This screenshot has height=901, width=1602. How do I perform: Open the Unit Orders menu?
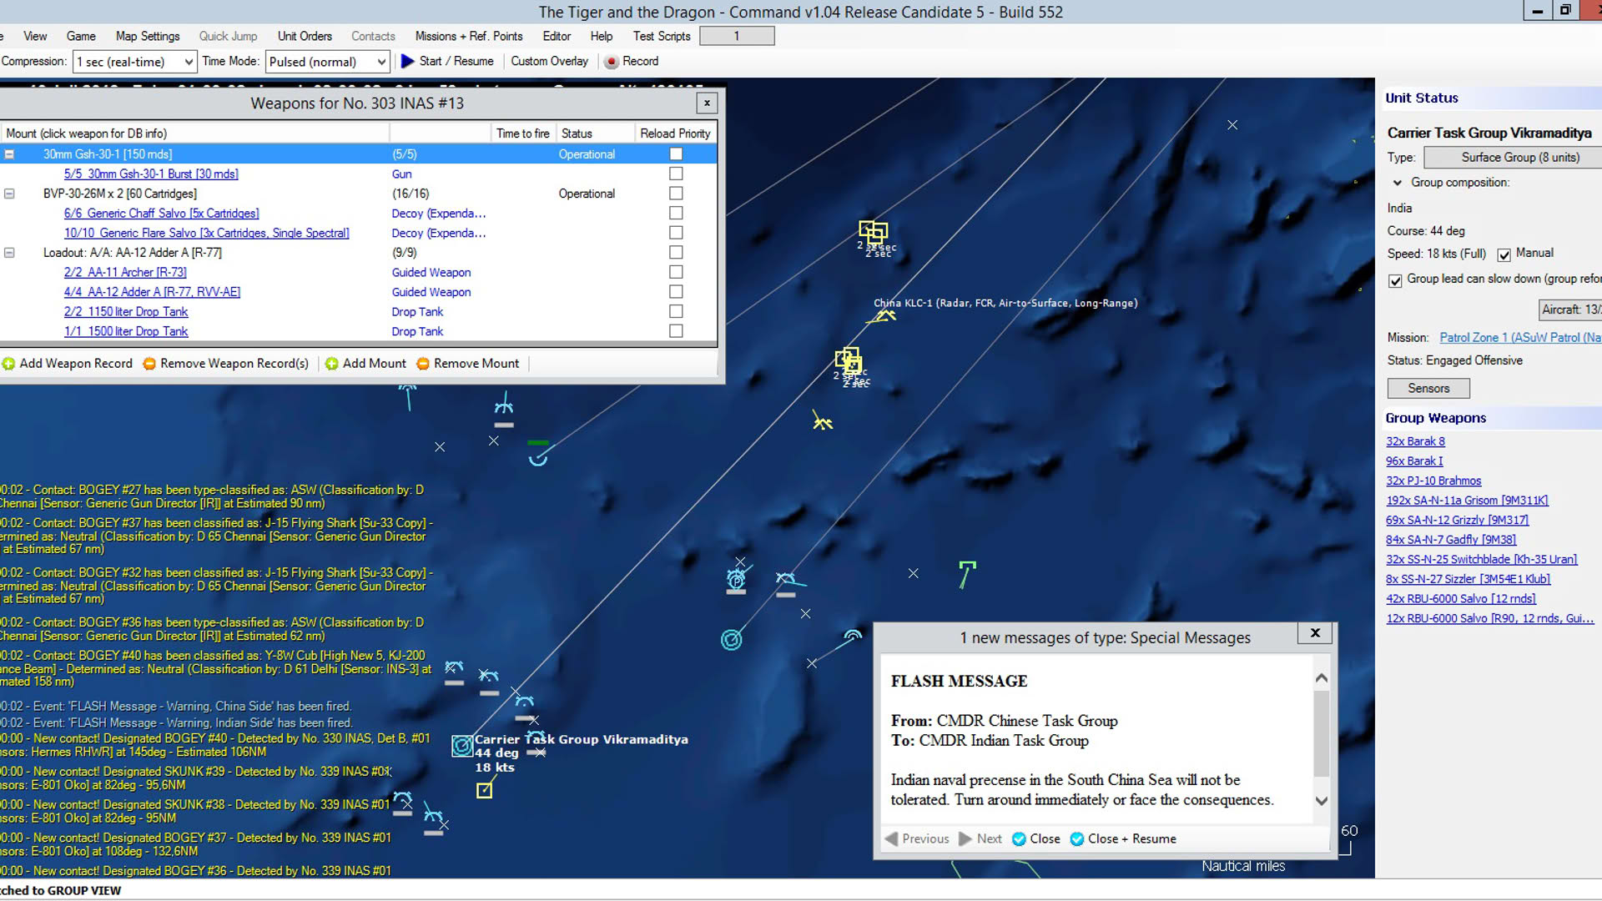pyautogui.click(x=305, y=36)
